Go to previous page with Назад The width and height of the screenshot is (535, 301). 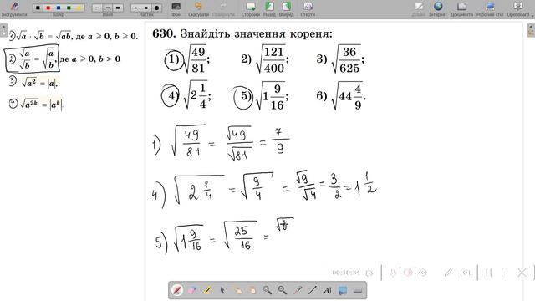(269, 9)
